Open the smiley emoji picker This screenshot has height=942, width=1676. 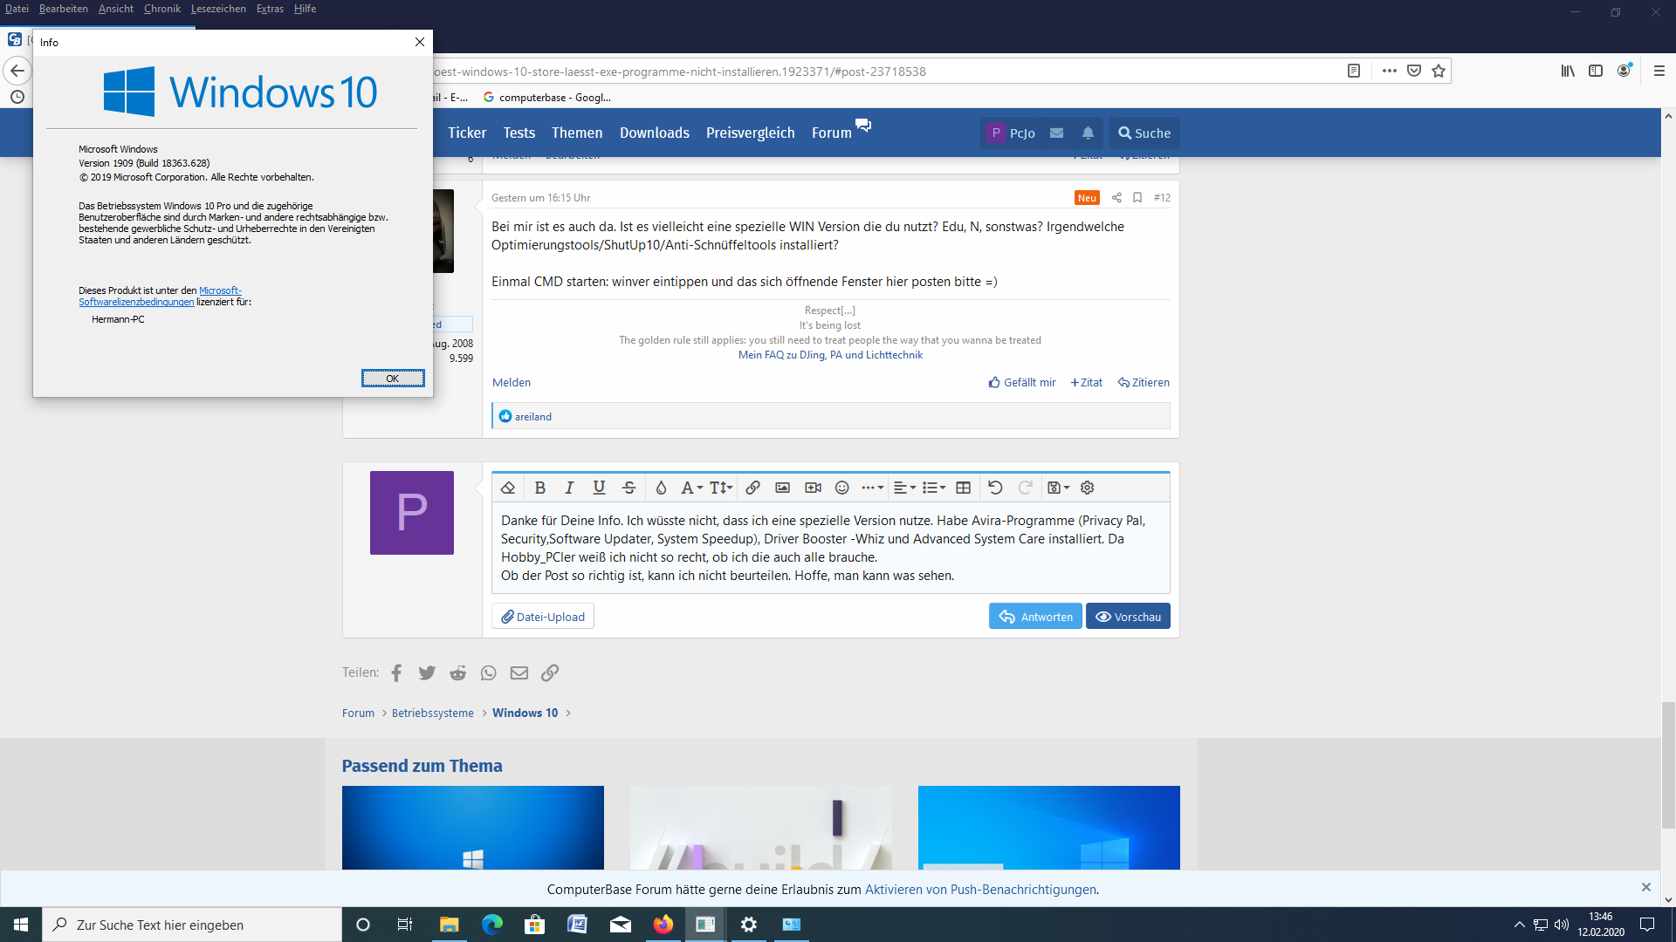(x=841, y=488)
